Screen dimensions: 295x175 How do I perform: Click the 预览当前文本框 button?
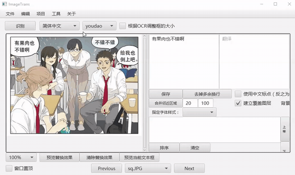coord(139,157)
